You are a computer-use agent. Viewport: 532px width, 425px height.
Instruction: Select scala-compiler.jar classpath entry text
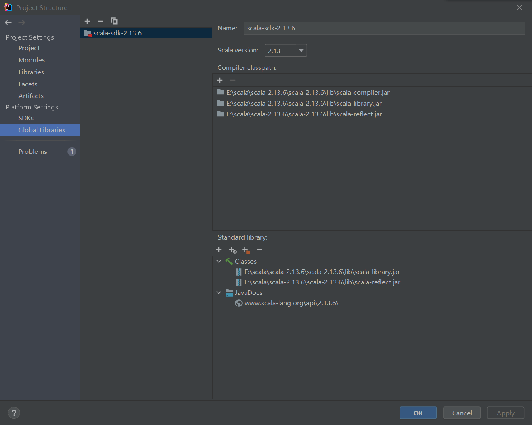(x=308, y=93)
